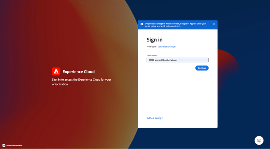
Task: Click the Email address field label
Action: tap(152, 55)
